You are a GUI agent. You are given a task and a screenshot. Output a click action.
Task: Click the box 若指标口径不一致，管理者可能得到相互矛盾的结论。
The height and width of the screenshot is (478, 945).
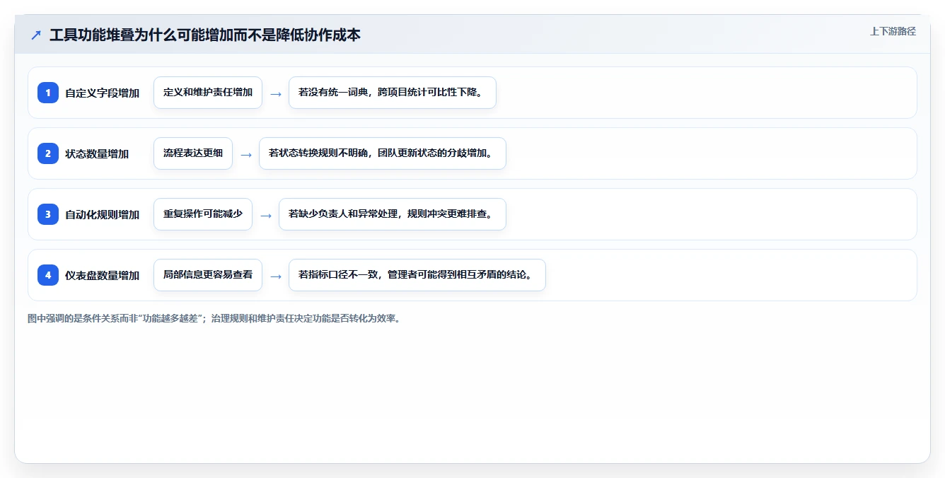[x=417, y=275]
